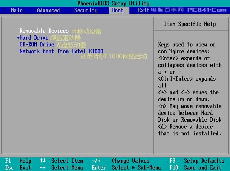Open the Exit menu tab
Screen dimensions: 230x171
(x=143, y=10)
